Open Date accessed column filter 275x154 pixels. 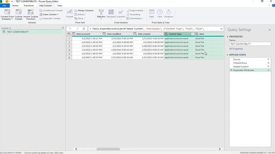click(100, 34)
